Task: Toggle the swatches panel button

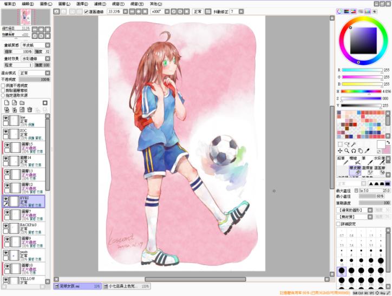Action: click(x=367, y=11)
